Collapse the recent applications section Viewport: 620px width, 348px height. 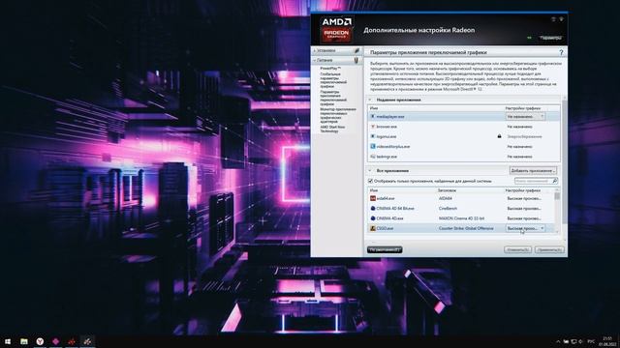pyautogui.click(x=370, y=100)
